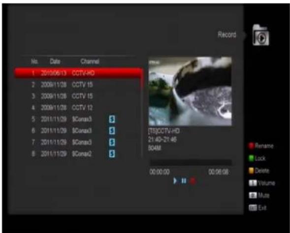Click the Lock label
290x233 pixels.
(260, 158)
